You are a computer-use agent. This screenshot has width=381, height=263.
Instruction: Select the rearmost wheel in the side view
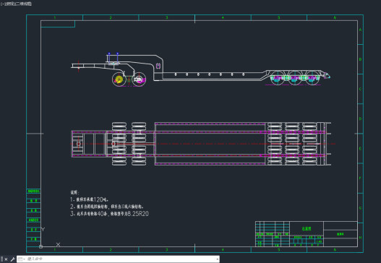(x=312, y=78)
